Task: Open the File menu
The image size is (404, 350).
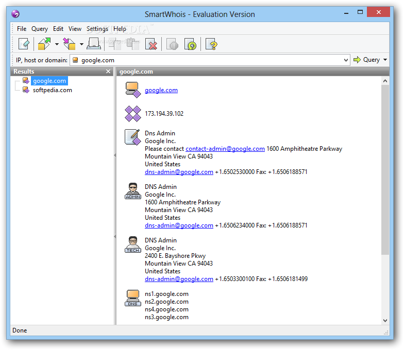Action: click(x=22, y=29)
